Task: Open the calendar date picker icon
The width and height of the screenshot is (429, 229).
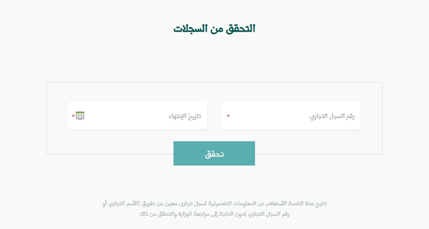Action: point(80,115)
